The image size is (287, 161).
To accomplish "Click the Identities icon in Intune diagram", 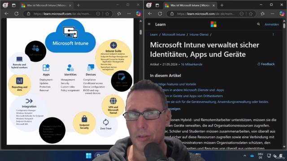I will pyautogui.click(x=70, y=68).
